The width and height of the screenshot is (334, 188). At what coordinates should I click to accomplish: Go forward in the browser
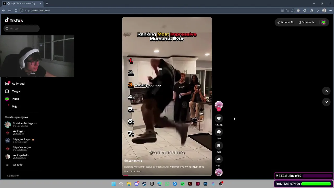[x=10, y=10]
